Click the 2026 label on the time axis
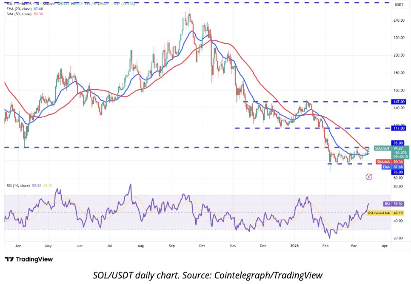411x284 pixels. coord(294,246)
